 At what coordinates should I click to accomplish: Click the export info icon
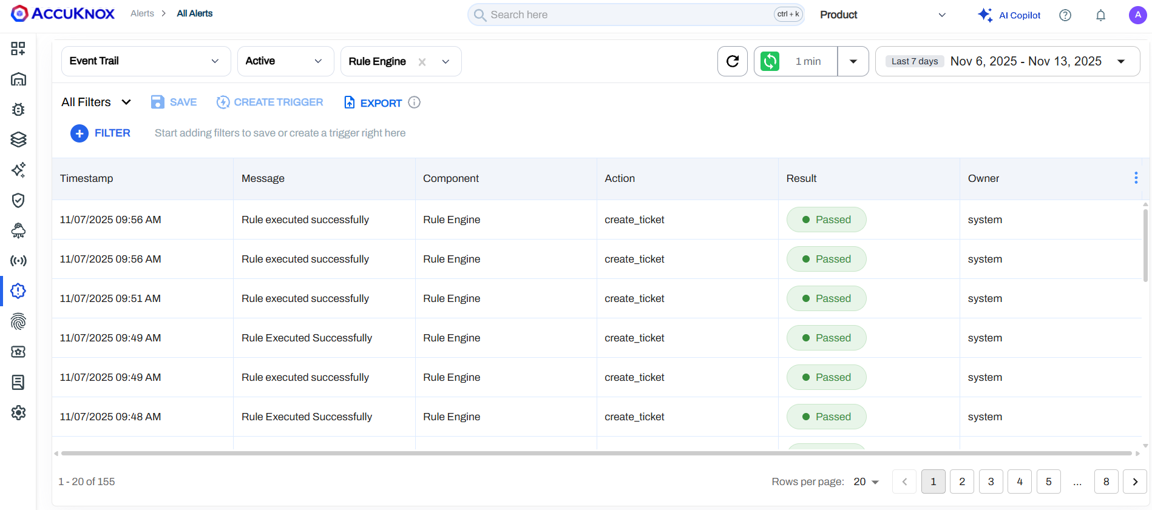pyautogui.click(x=414, y=102)
